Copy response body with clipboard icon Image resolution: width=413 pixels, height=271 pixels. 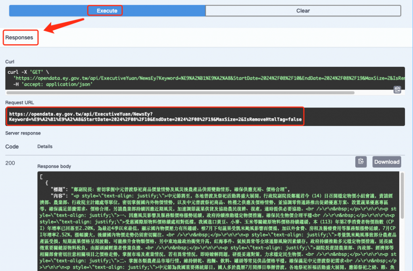(361, 161)
